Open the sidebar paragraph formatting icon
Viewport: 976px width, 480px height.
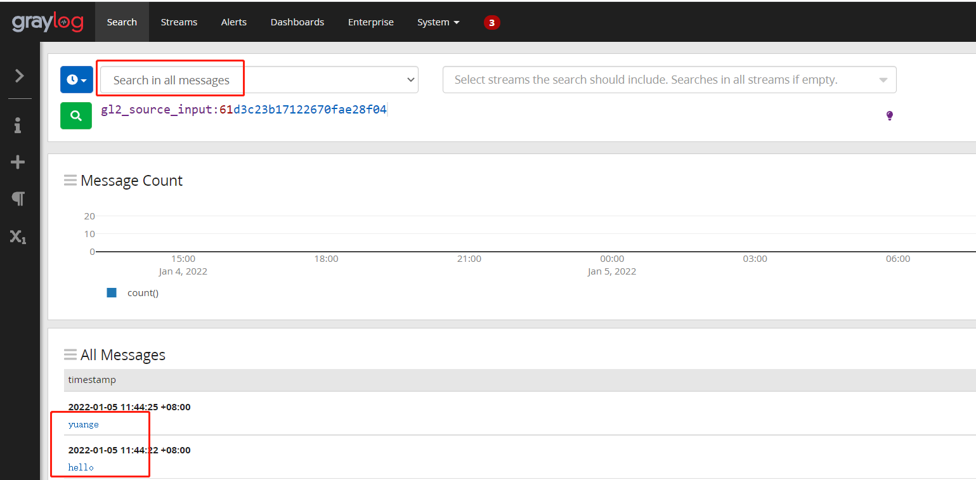[18, 199]
